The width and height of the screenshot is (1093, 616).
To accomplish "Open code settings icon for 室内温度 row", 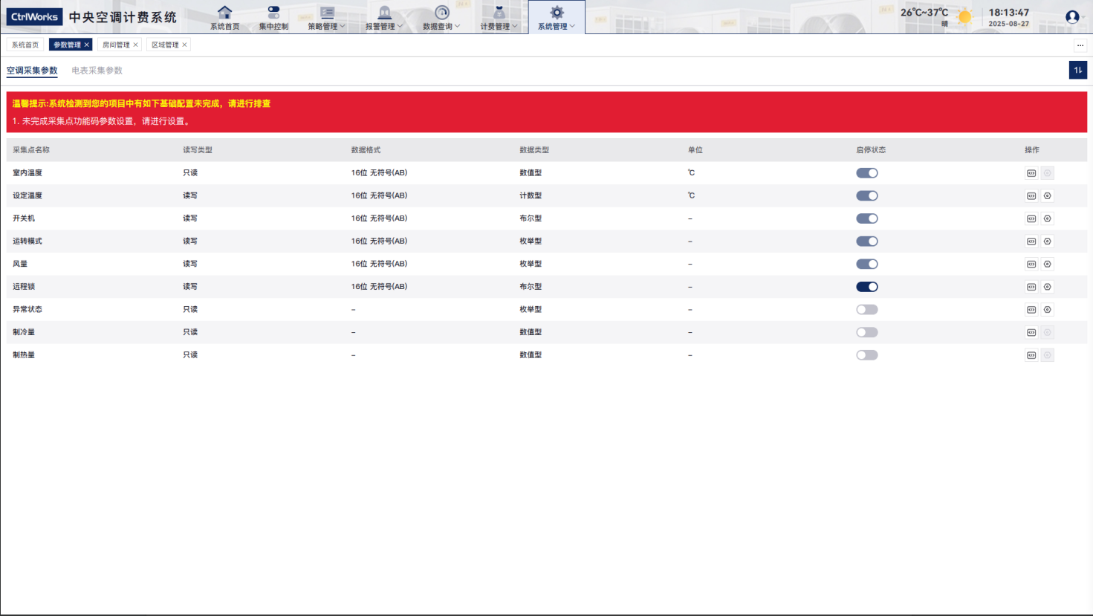I will [x=1031, y=173].
